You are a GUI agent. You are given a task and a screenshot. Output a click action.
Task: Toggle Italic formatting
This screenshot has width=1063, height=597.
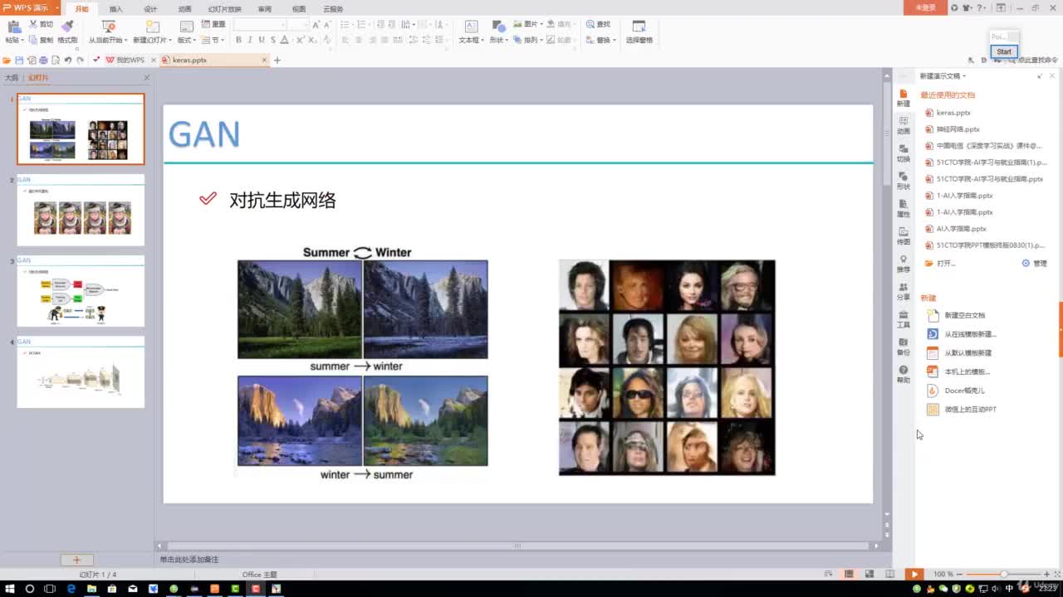click(x=250, y=40)
